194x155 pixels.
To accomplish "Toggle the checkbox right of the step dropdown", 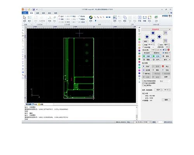I will pyautogui.click(x=159, y=45).
